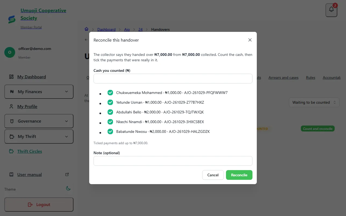346x216 pixels.
Task: Follow the Ajo breadcrumb link
Action: coord(127,29)
